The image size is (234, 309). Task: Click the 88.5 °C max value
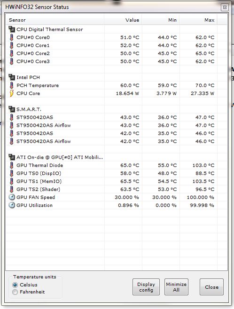point(205,174)
